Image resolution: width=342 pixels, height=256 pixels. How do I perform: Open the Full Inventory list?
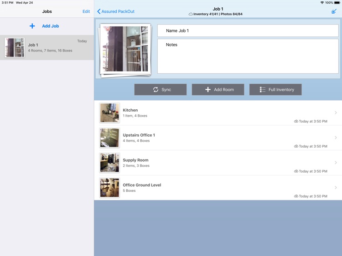click(x=275, y=90)
